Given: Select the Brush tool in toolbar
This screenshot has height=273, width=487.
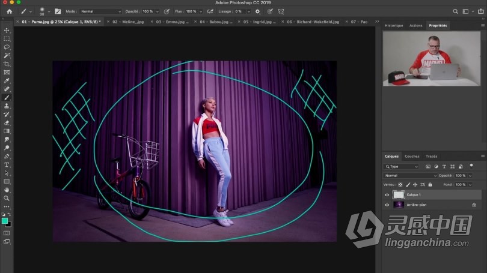Looking at the screenshot, I should [7, 97].
